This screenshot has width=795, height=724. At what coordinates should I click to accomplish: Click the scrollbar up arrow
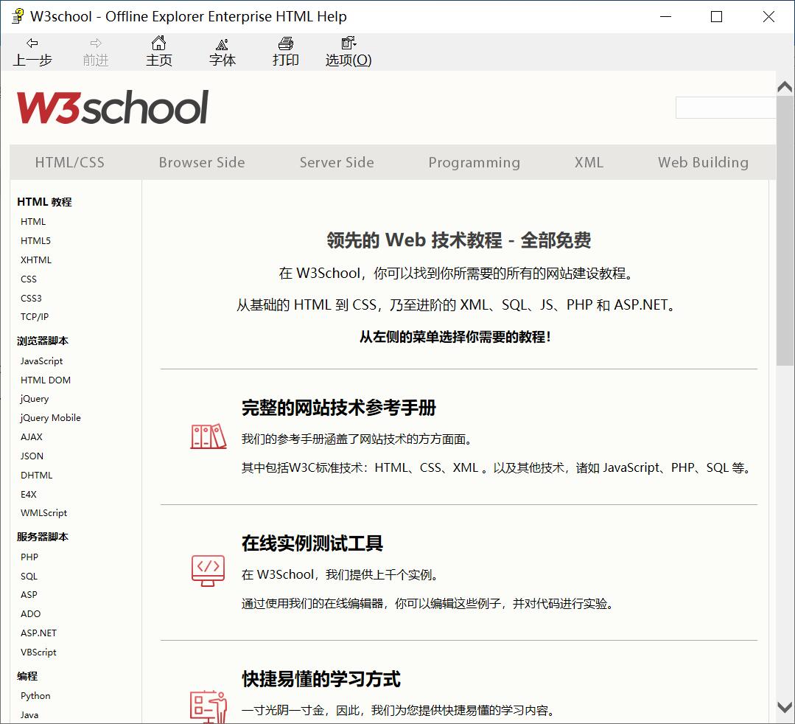[785, 87]
